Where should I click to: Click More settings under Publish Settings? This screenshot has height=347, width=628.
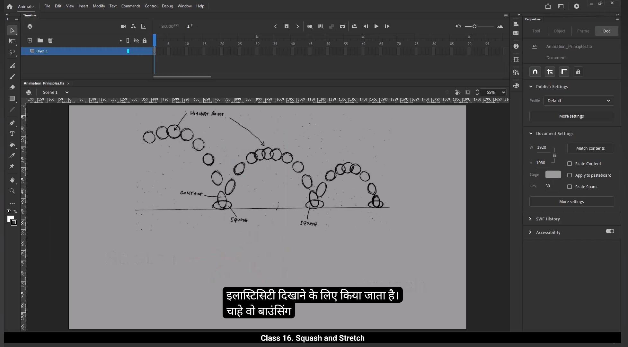point(571,116)
